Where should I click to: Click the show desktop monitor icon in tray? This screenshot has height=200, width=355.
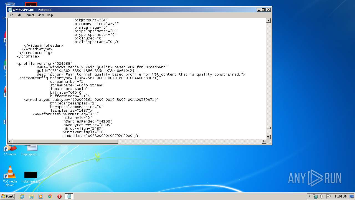(x=352, y=196)
